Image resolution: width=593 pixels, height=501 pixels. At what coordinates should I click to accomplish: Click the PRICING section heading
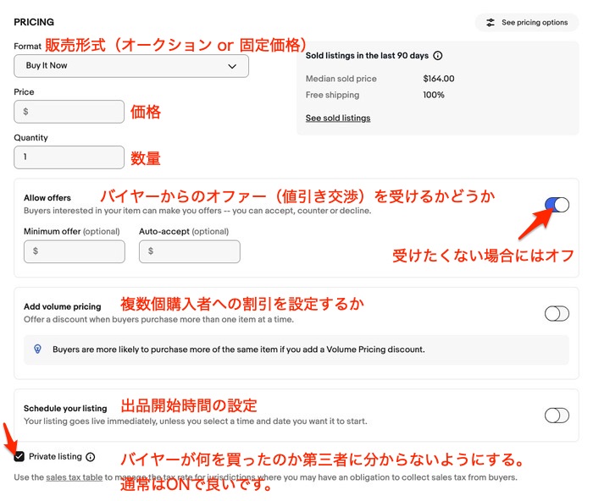(34, 22)
